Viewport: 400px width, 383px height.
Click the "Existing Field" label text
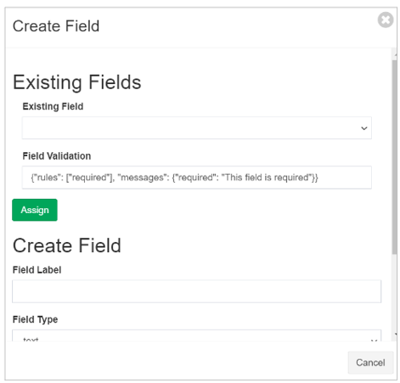[53, 106]
